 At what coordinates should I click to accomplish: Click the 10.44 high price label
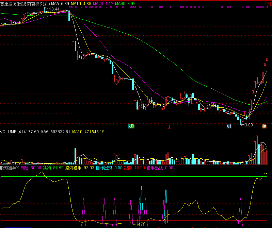[x=54, y=9]
